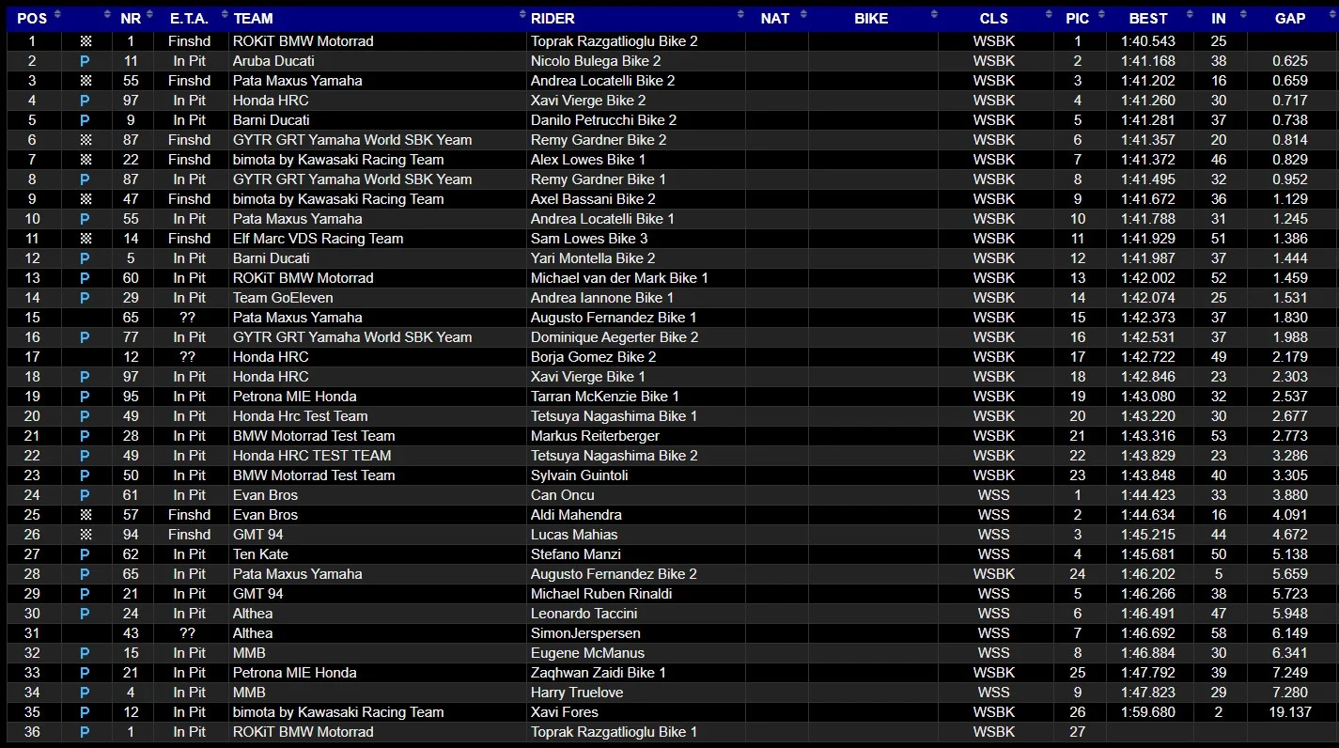
Task: Select rider name Borja Gomez Bike 2
Action: click(594, 357)
